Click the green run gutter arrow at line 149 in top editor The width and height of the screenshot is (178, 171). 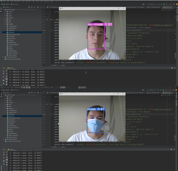(x=47, y=19)
